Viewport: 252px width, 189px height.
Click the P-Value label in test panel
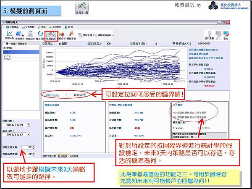(178, 128)
